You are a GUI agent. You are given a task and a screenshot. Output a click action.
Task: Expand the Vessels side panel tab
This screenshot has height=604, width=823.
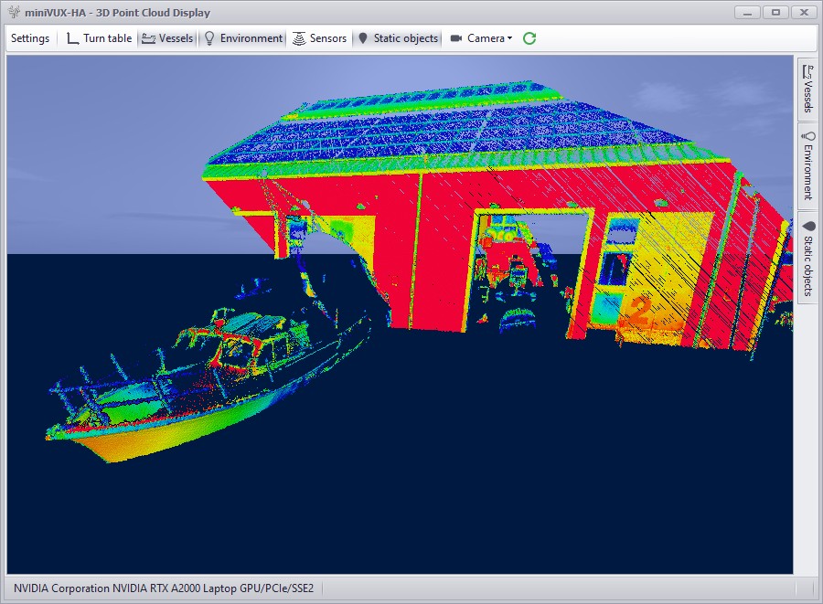(807, 88)
